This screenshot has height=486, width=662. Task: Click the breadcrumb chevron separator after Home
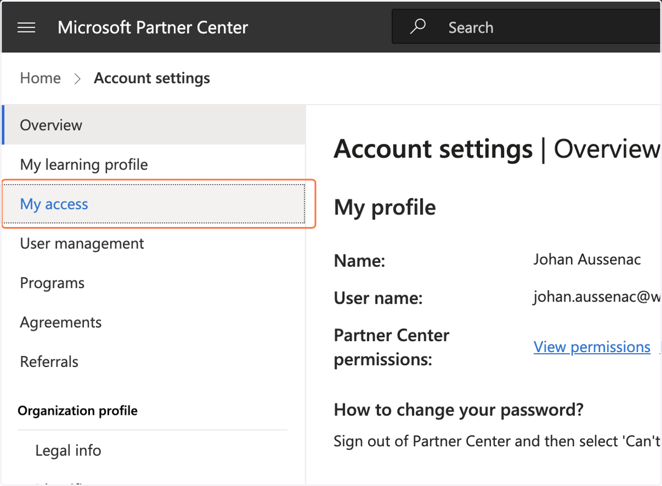[x=78, y=79]
